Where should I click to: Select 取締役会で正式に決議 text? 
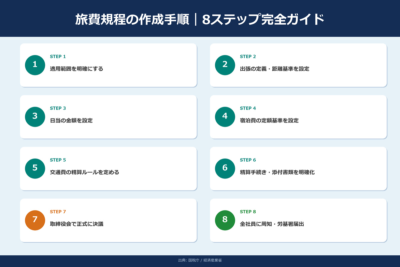coord(76,224)
